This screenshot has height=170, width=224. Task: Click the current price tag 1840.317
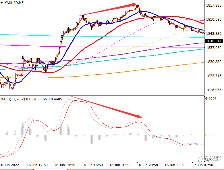(x=214, y=41)
